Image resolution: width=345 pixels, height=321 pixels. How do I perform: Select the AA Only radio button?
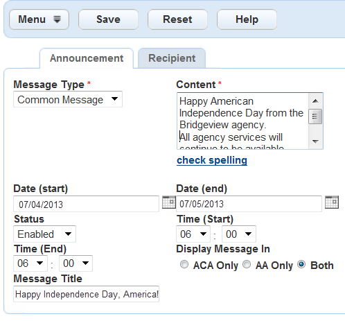247,264
